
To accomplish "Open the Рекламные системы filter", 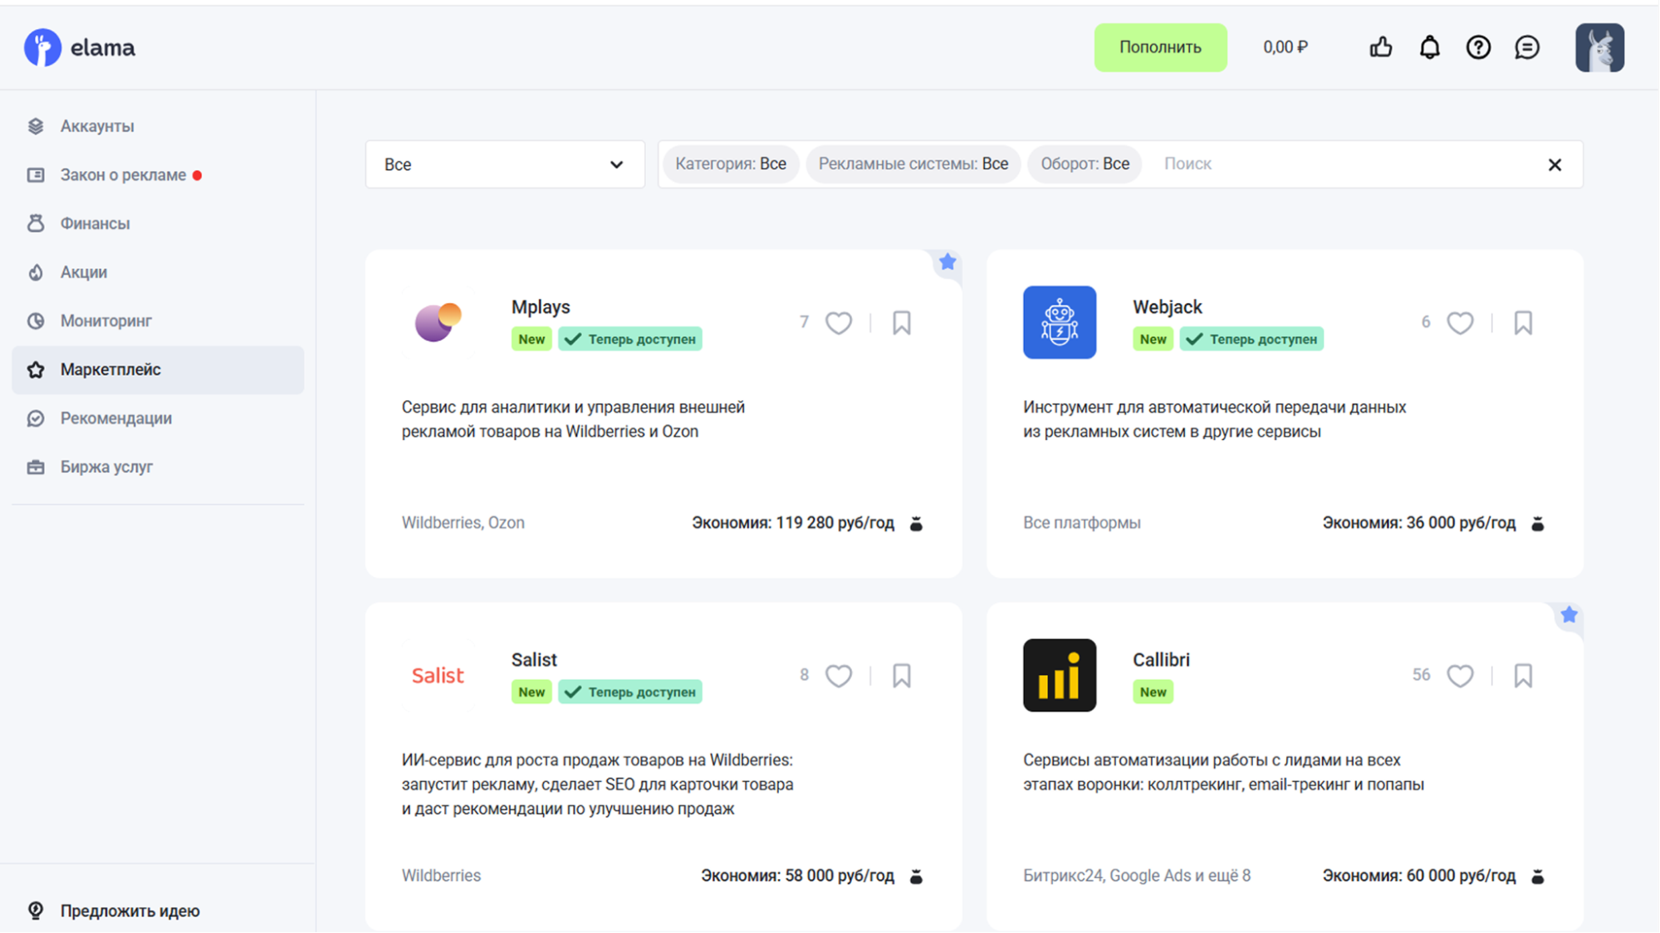I will pos(913,164).
